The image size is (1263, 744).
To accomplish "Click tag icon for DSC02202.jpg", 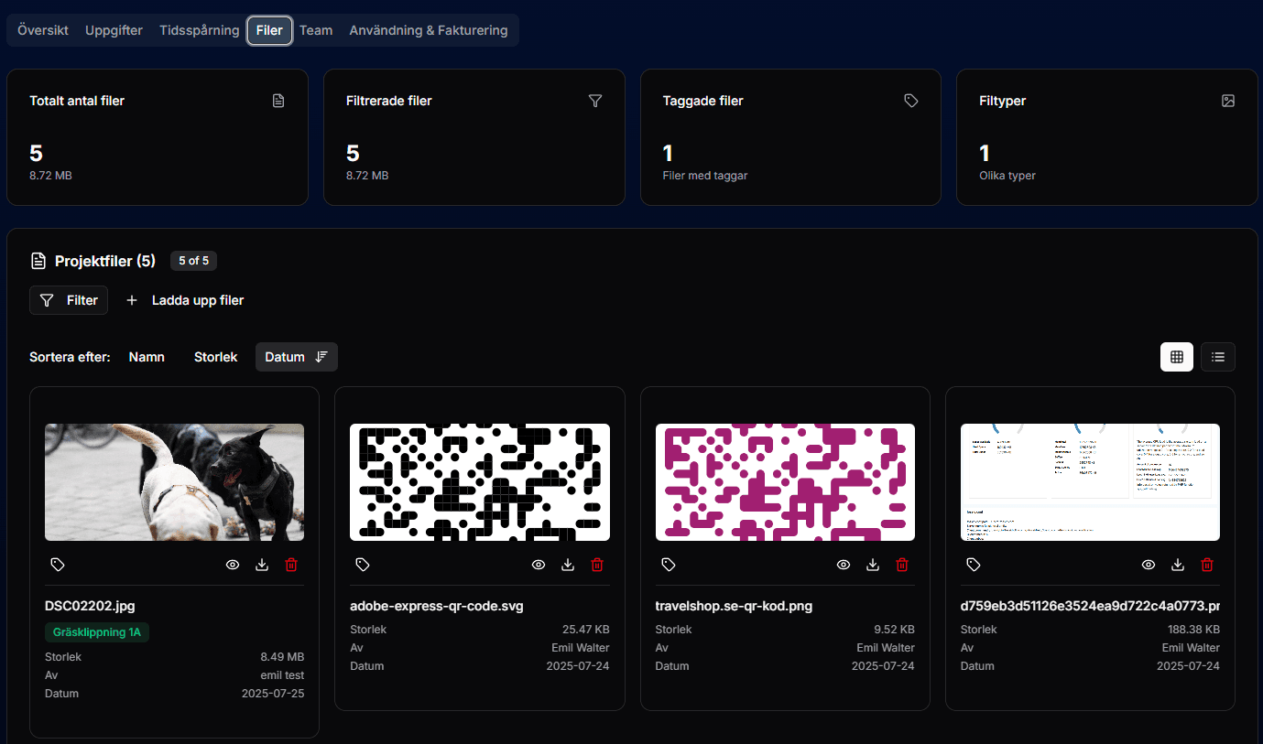I will [58, 565].
